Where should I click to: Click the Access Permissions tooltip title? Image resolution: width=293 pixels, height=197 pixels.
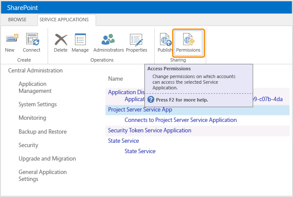pyautogui.click(x=169, y=69)
